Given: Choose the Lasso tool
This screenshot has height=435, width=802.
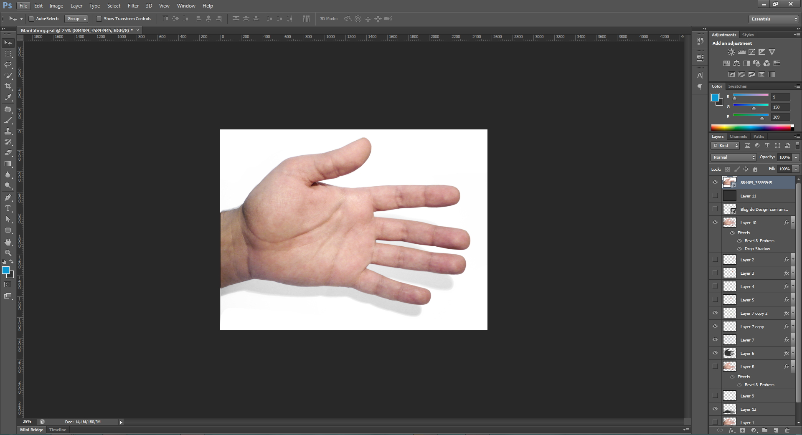Looking at the screenshot, I should (8, 65).
